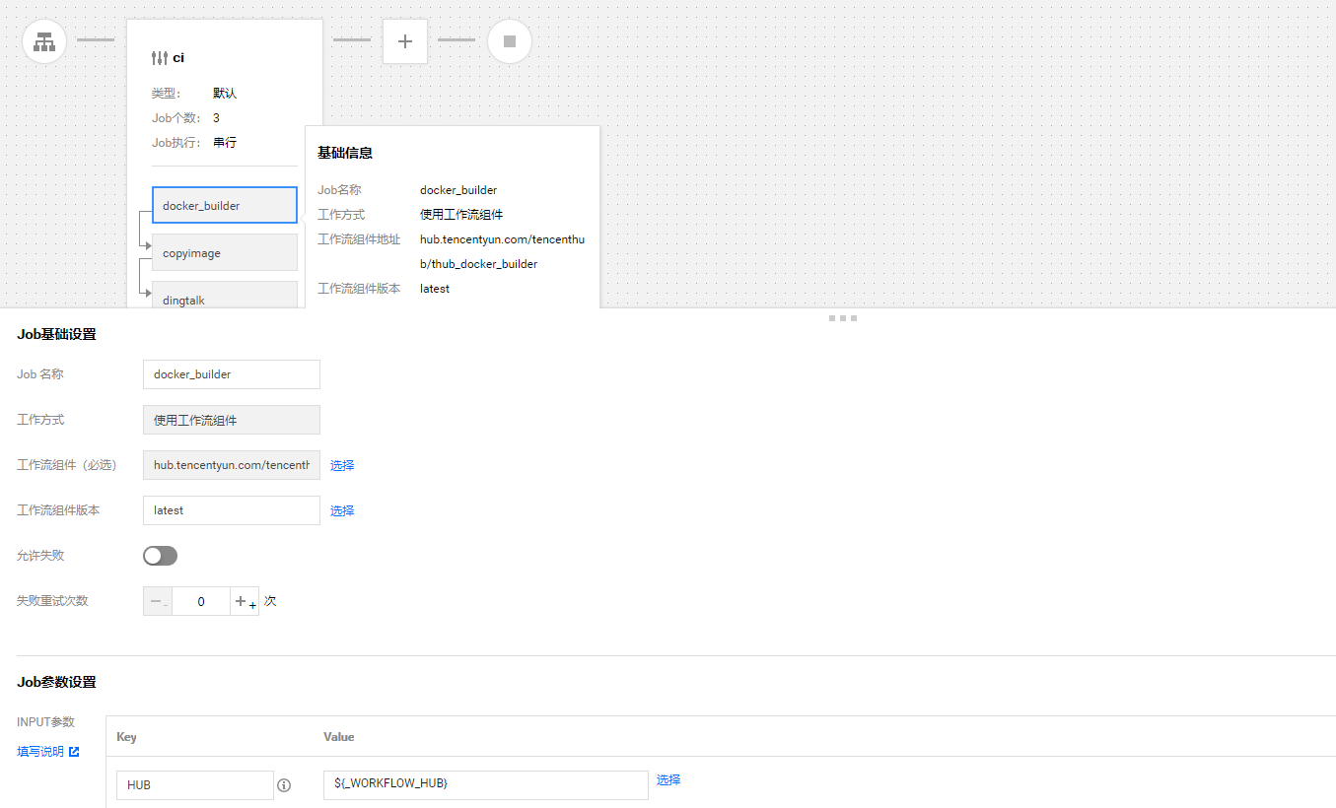Viewport: 1336px width, 808px height.
Task: Click the 基础信息 popup heading
Action: click(345, 153)
